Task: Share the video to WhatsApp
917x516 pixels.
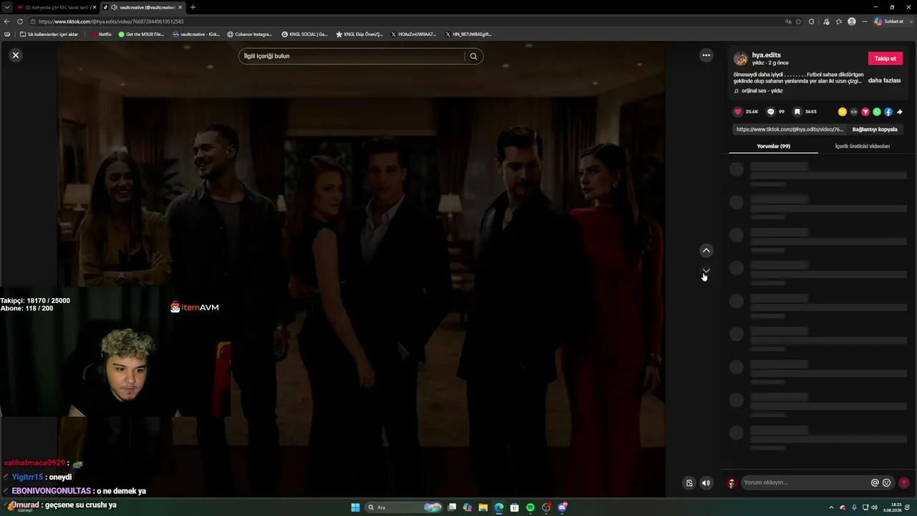Action: (x=877, y=112)
